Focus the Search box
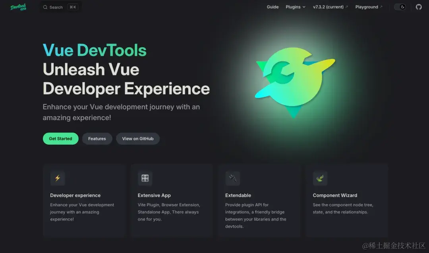This screenshot has height=253, width=429. click(60, 7)
